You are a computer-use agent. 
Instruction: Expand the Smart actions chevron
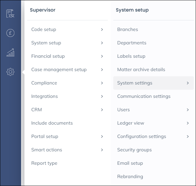(102, 150)
